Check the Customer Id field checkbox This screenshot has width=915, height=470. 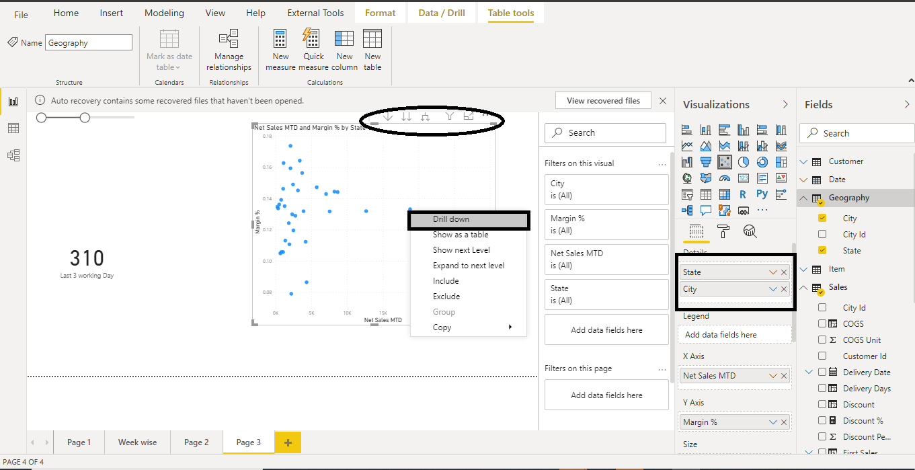pyautogui.click(x=822, y=356)
